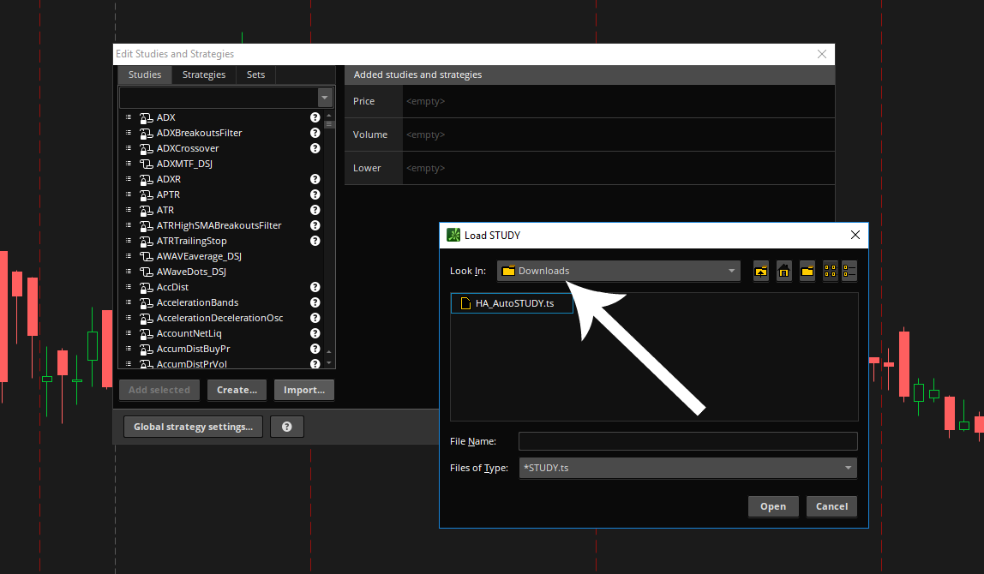Select the HA_AutoSTUDY.ts file
The image size is (984, 574).
513,303
